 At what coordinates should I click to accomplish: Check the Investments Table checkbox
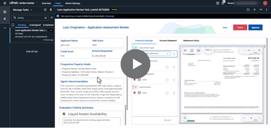coord(167,93)
